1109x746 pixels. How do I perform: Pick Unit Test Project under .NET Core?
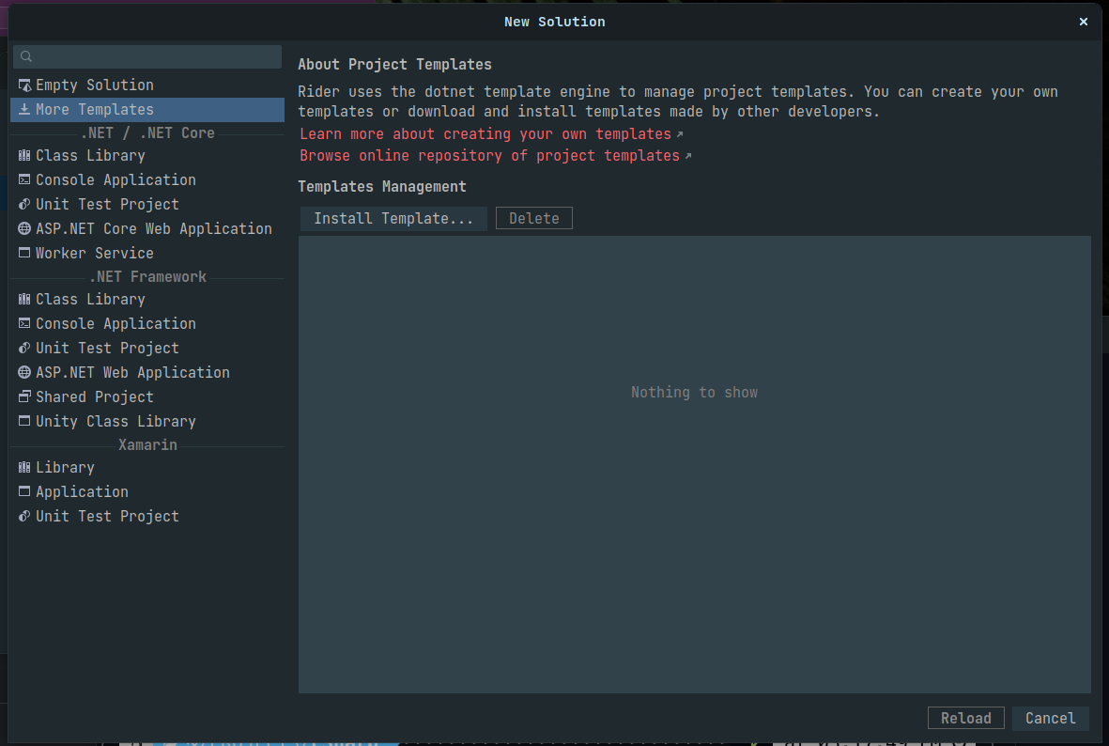click(147, 204)
